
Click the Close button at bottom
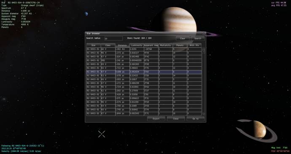click(x=176, y=119)
